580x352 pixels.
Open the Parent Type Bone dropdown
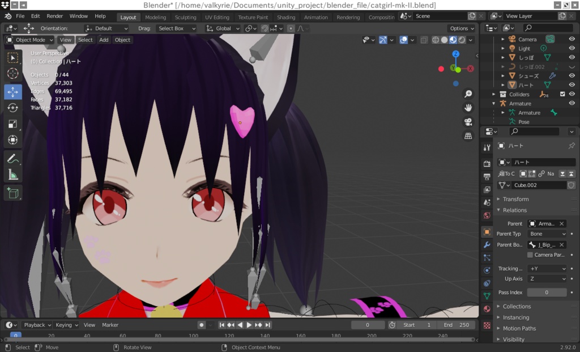[547, 234]
